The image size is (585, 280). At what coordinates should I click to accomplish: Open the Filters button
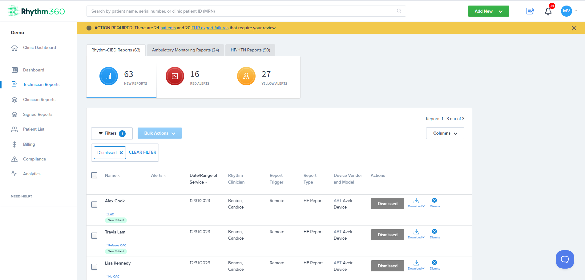pos(112,133)
